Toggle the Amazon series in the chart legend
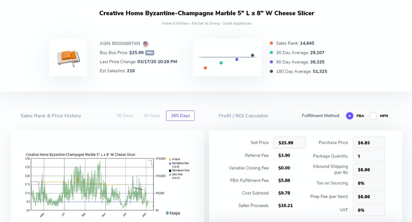Screen dimensions: 412x222 tap(175, 159)
